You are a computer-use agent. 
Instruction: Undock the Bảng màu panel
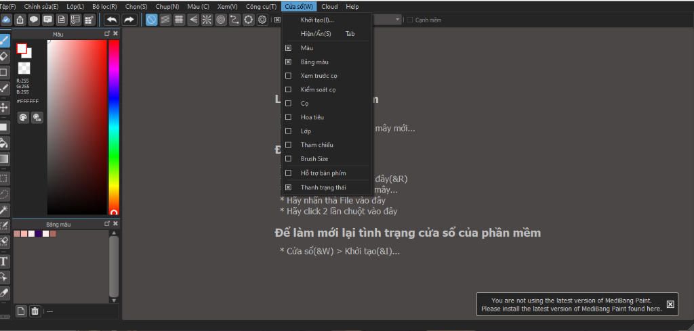click(x=106, y=224)
